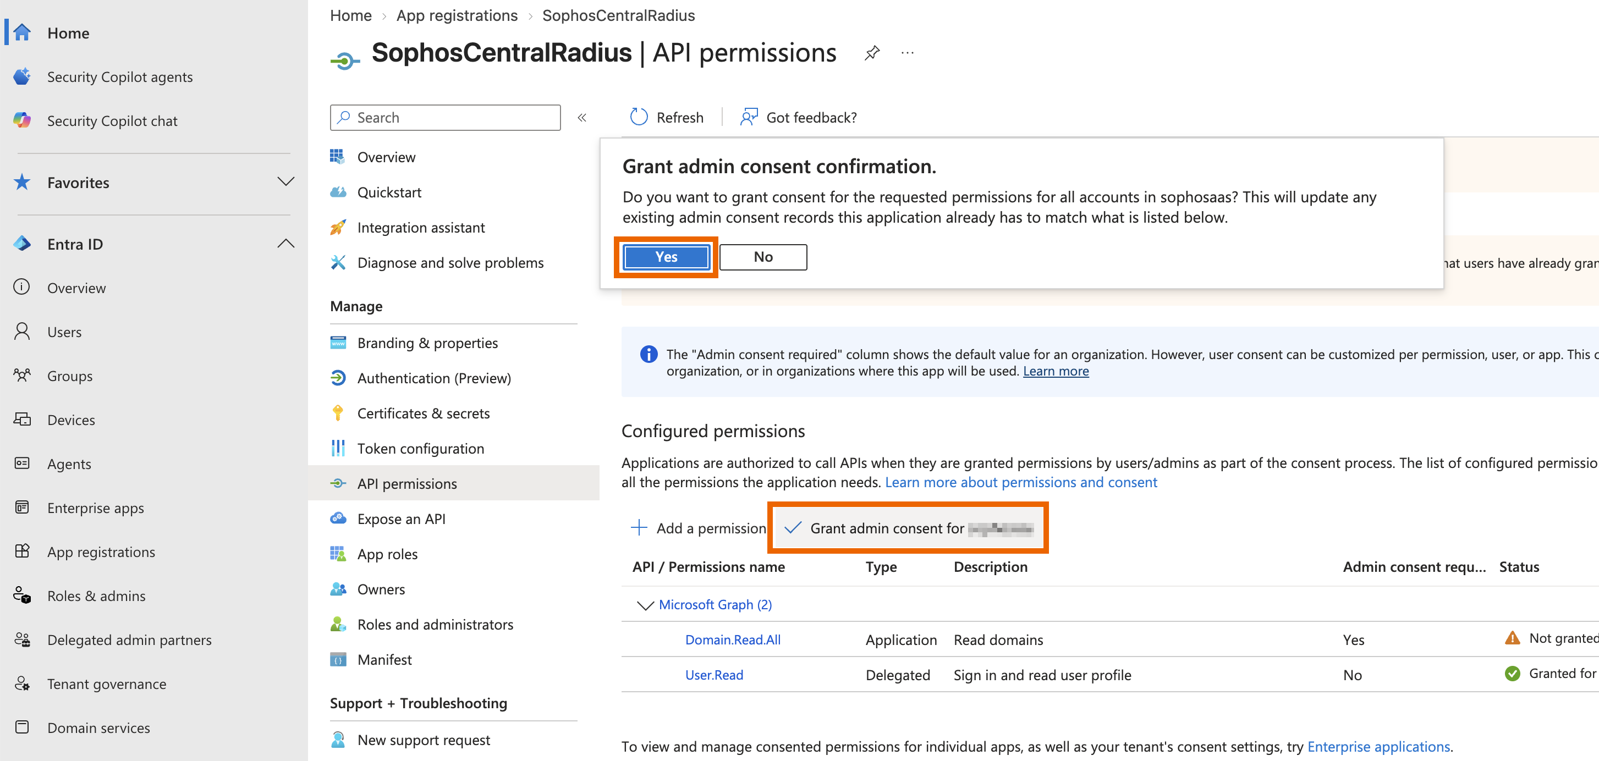Confirm with the Yes button
Screen dimensions: 1599x761
(x=666, y=257)
